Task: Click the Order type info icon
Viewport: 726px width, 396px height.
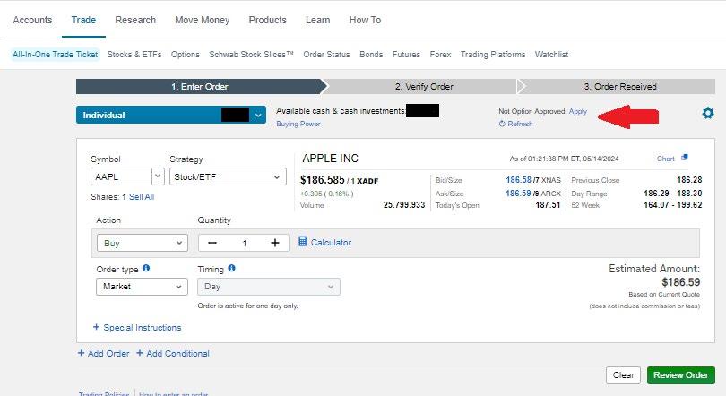Action: coord(146,268)
